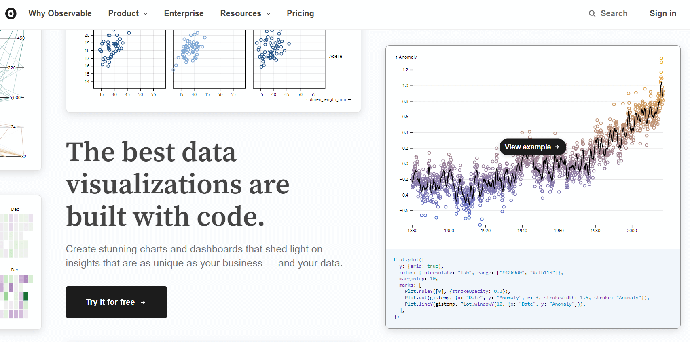
Task: Open the Product menu chevron
Action: coord(146,13)
